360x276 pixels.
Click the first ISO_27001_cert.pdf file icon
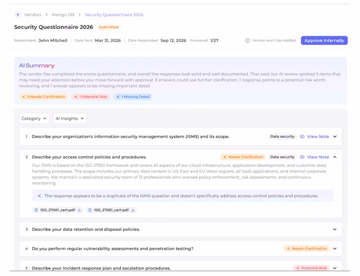[36, 210]
